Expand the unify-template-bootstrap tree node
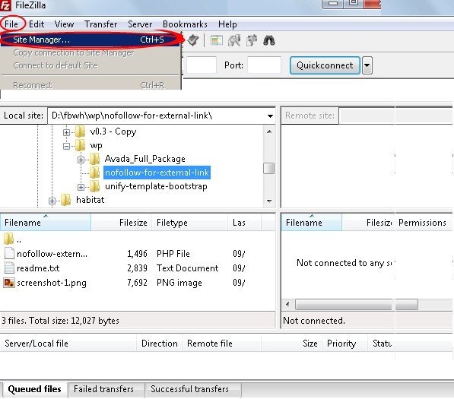Image resolution: width=454 pixels, height=399 pixels. (81, 187)
